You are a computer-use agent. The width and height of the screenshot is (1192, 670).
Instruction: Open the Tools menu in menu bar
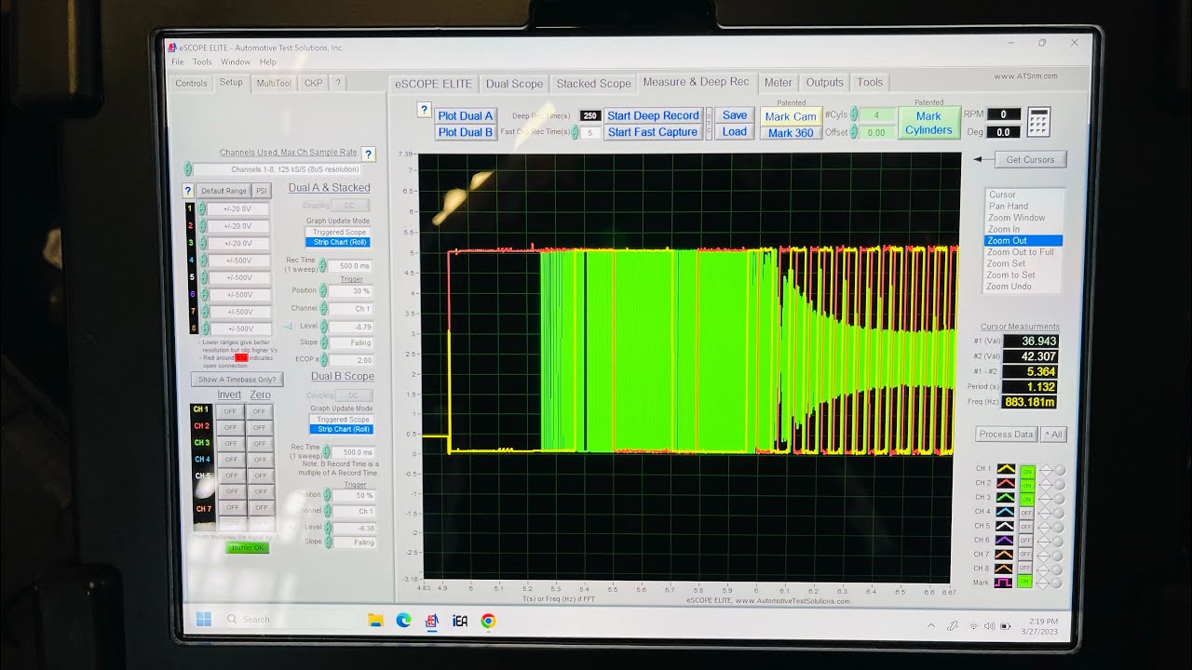tap(202, 61)
